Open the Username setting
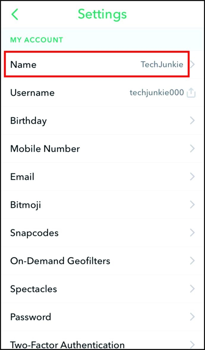 32,93
